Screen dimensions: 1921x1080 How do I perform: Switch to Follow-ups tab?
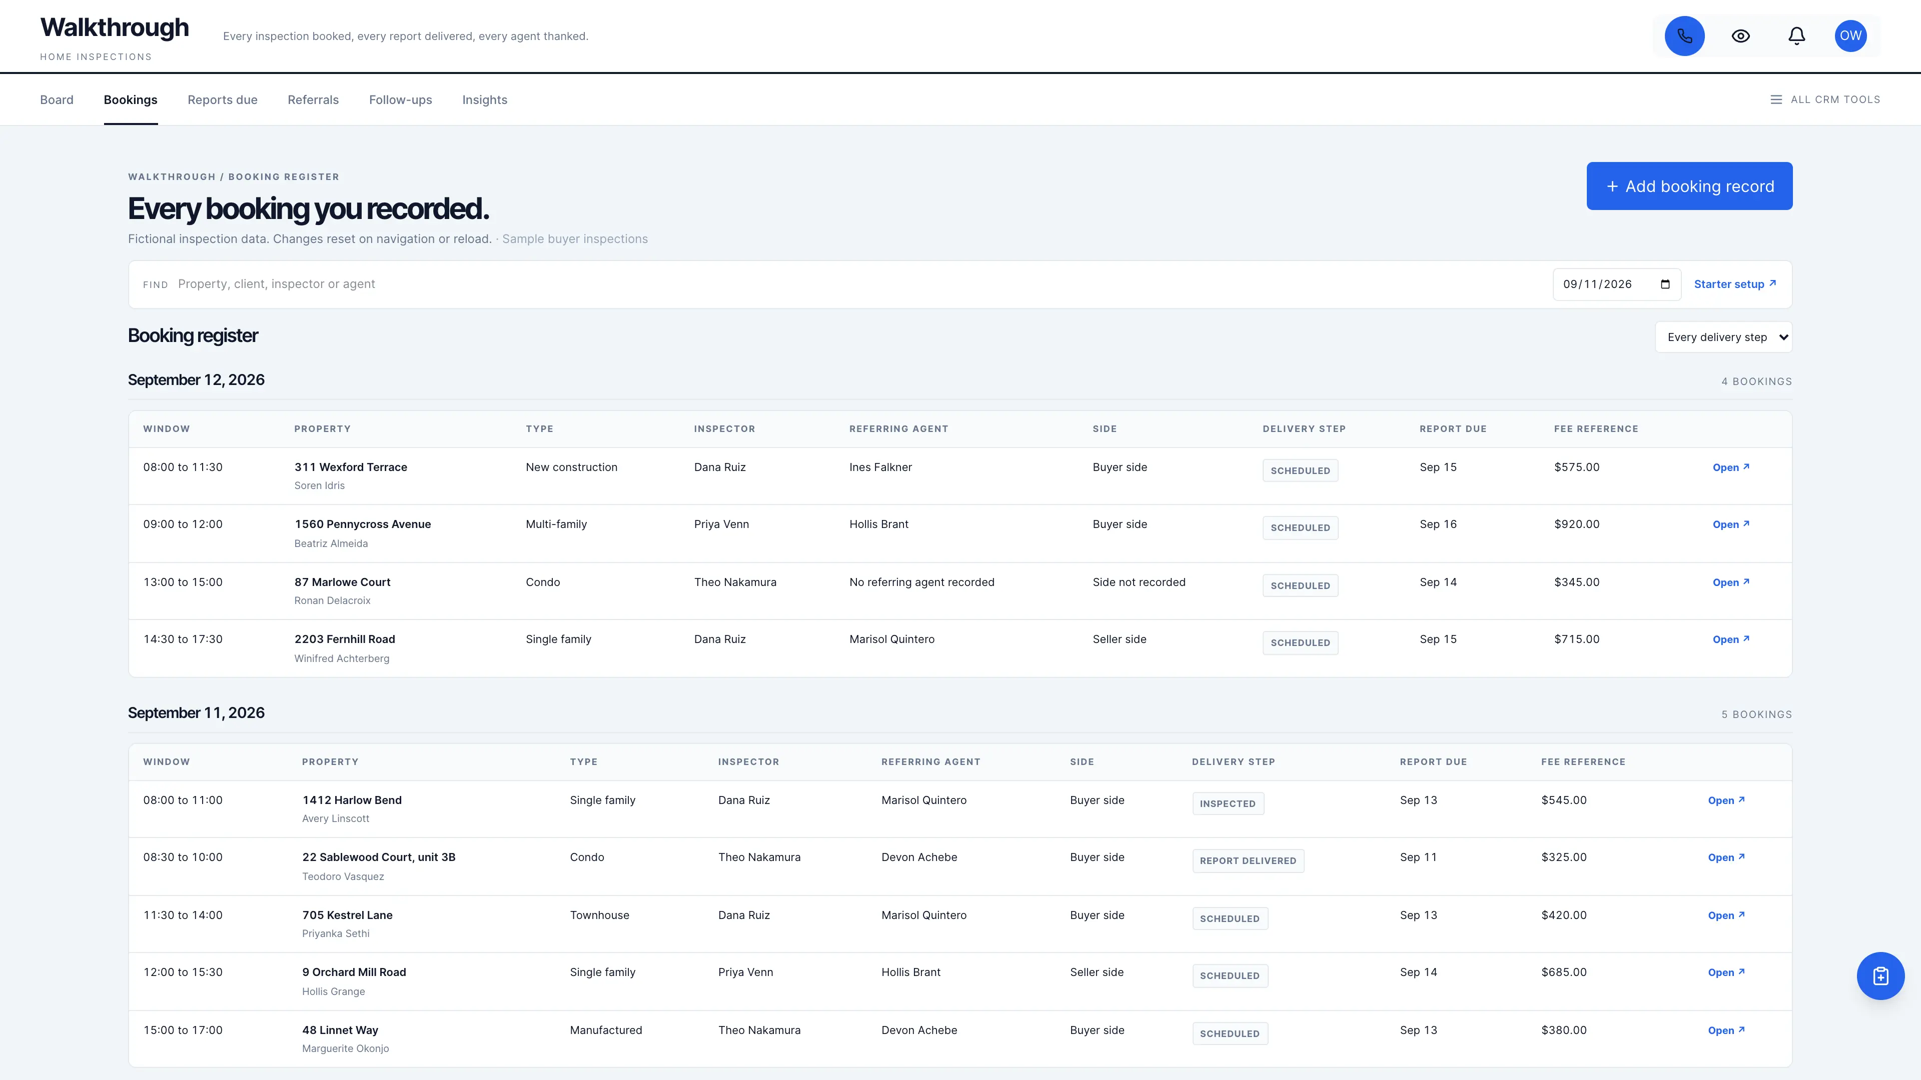point(400,100)
